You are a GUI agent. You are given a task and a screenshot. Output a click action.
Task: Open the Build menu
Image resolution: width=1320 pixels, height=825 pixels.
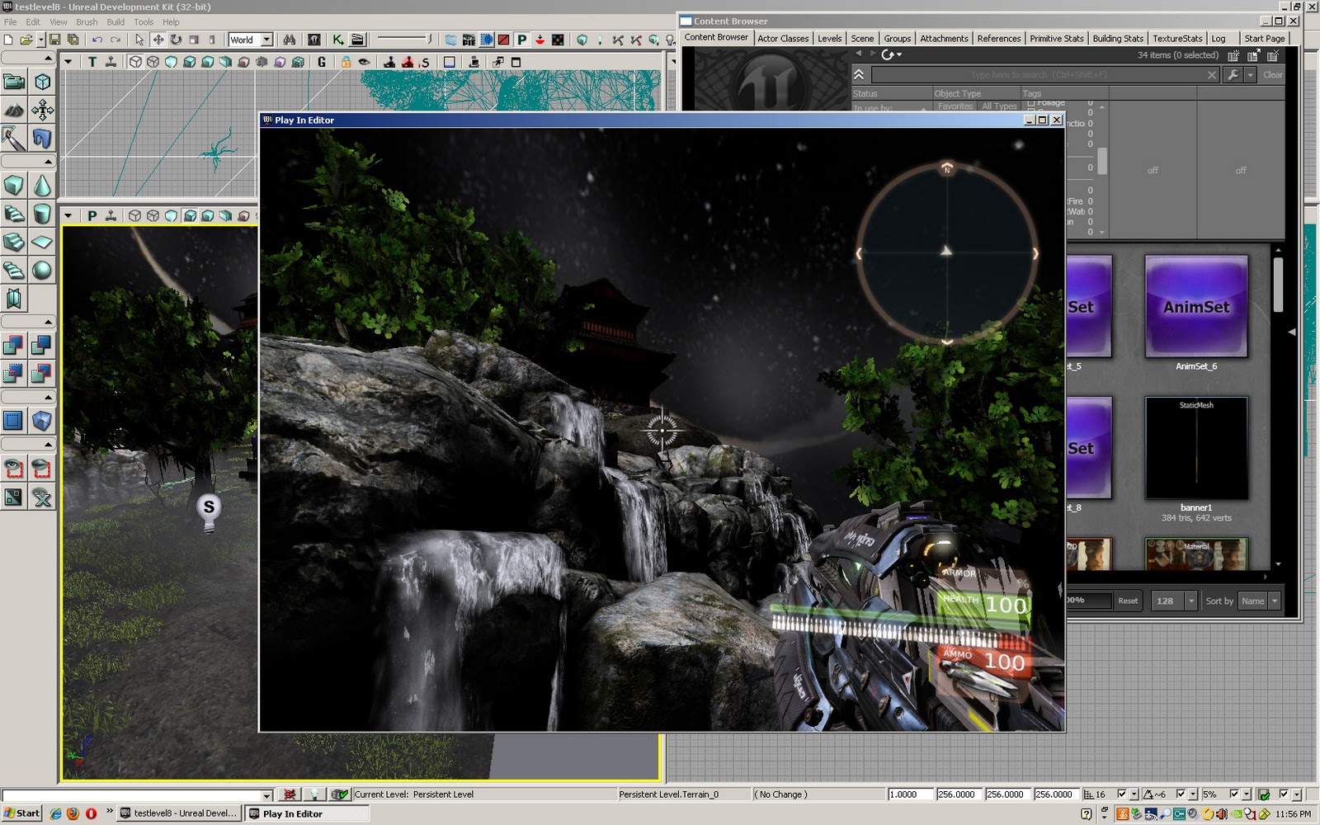pyautogui.click(x=115, y=22)
